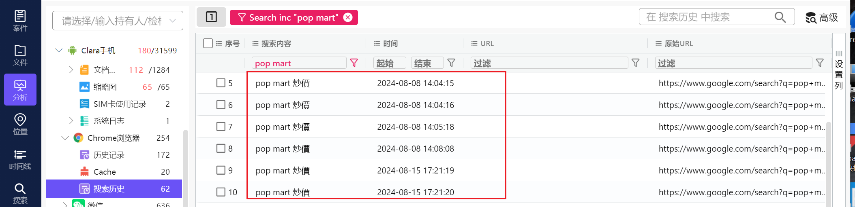Tick the checkbox for row 8
855x207 pixels.
click(221, 148)
